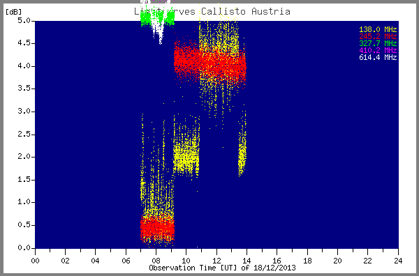Click the Observation Time axis caption
Screen dimensions: 419x276
pyautogui.click(x=222, y=268)
